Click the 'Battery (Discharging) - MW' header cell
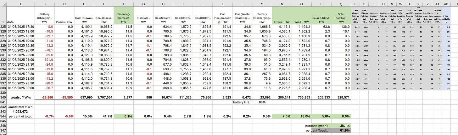This screenshot has width=458, height=135. [x=262, y=16]
